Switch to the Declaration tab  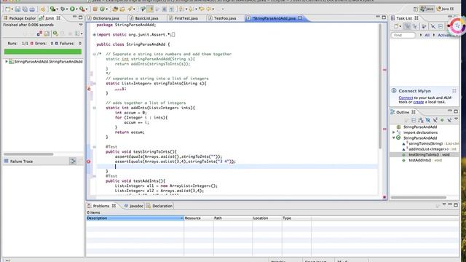(159, 206)
